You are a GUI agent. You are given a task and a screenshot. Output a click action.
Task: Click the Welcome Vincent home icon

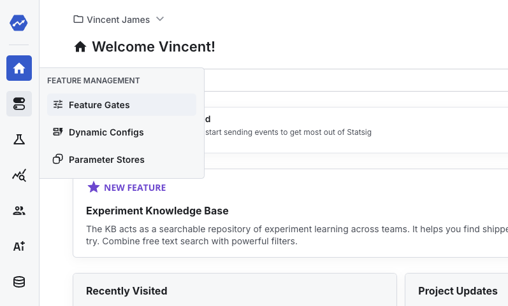80,46
